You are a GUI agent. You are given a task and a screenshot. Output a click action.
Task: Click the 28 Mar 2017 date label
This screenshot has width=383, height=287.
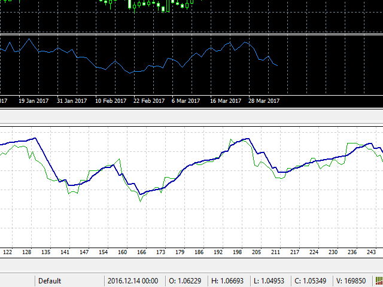pyautogui.click(x=264, y=100)
